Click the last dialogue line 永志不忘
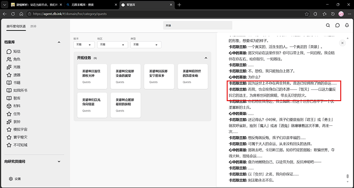 point(252,180)
